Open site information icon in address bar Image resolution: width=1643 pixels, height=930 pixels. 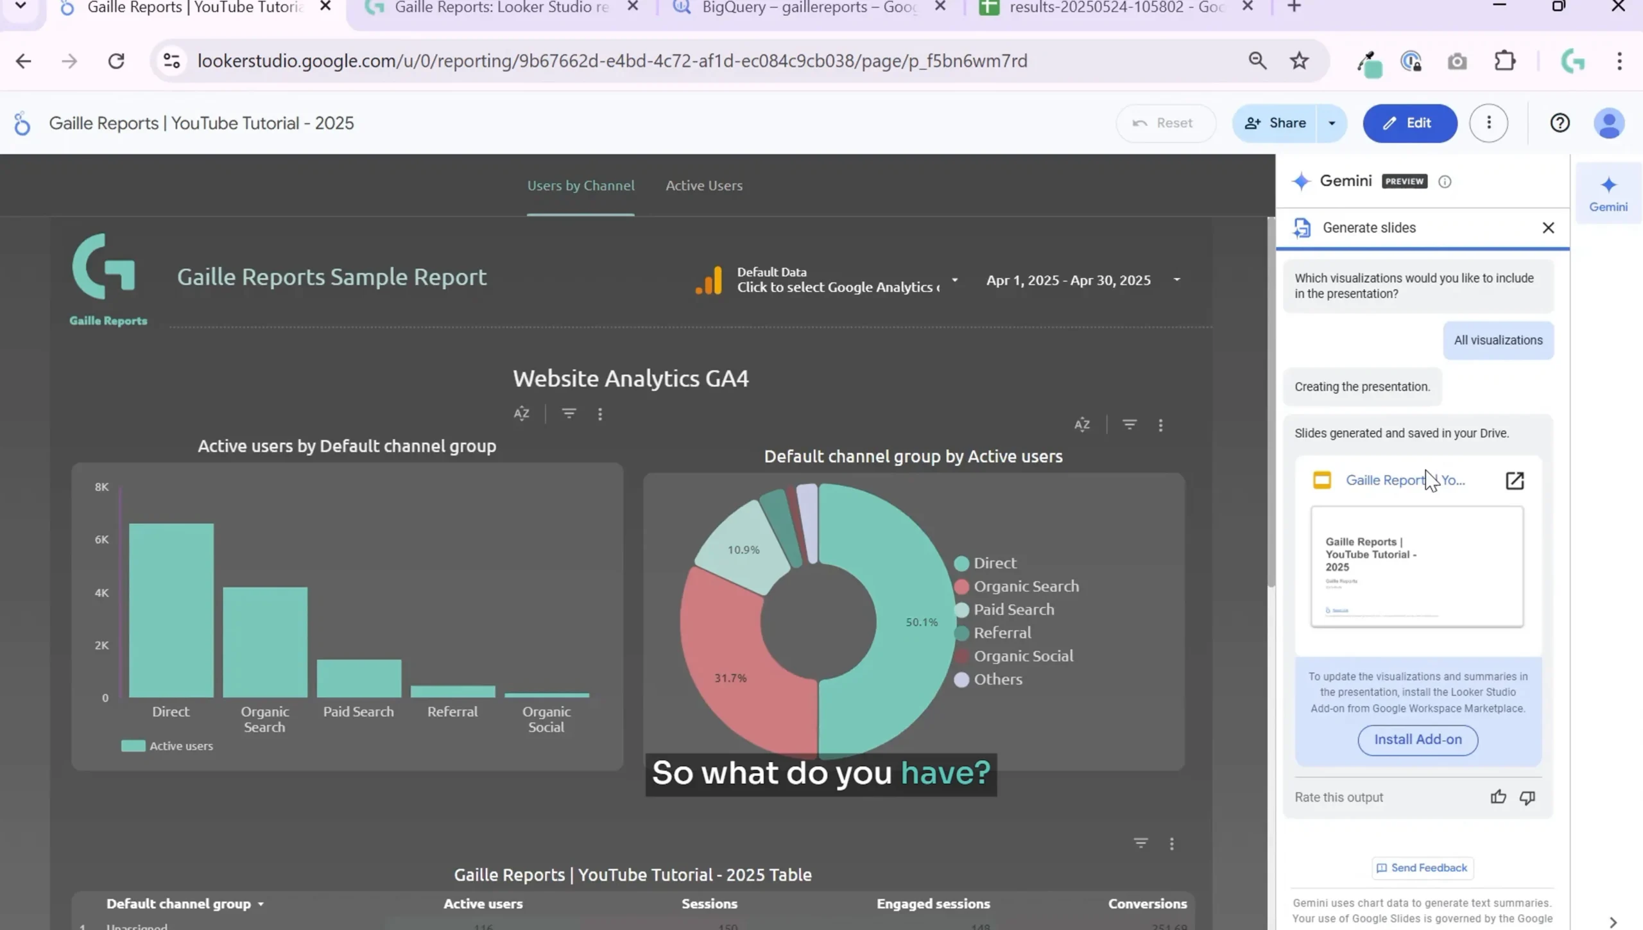(171, 61)
